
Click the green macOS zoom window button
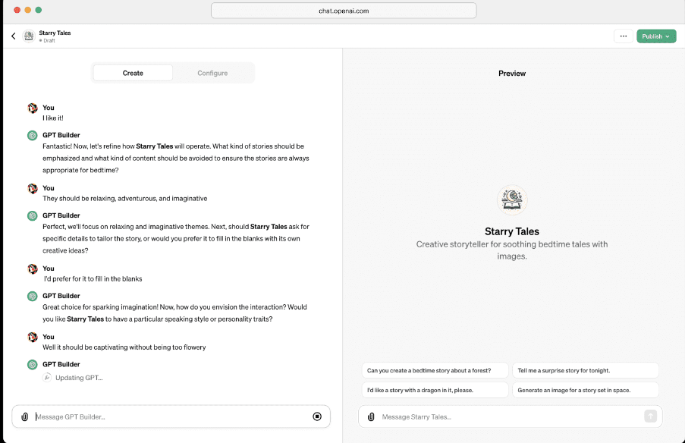click(x=39, y=10)
